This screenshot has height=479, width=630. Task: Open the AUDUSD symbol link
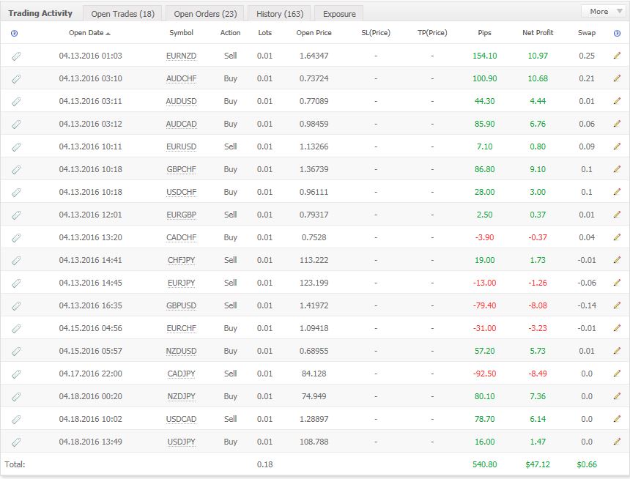tap(181, 101)
